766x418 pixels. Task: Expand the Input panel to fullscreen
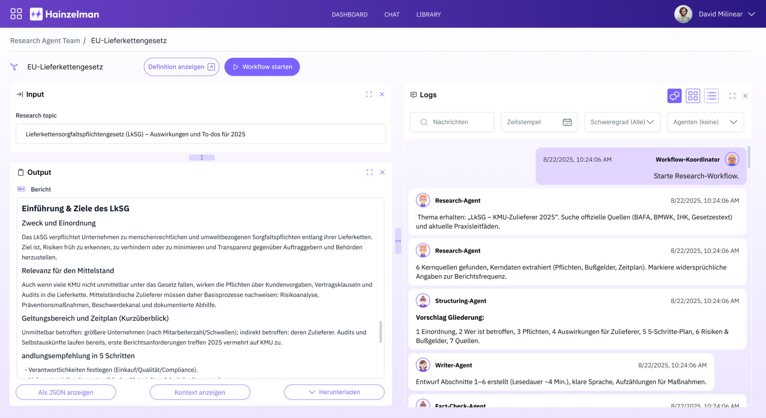click(x=369, y=95)
